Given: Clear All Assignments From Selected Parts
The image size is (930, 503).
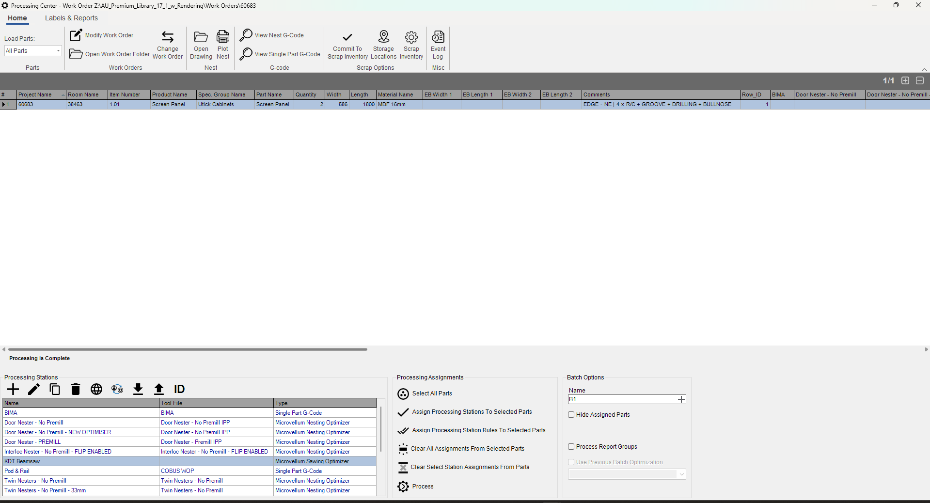Looking at the screenshot, I should tap(461, 449).
